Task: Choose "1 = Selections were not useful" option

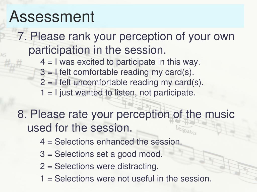Action: pos(126,178)
